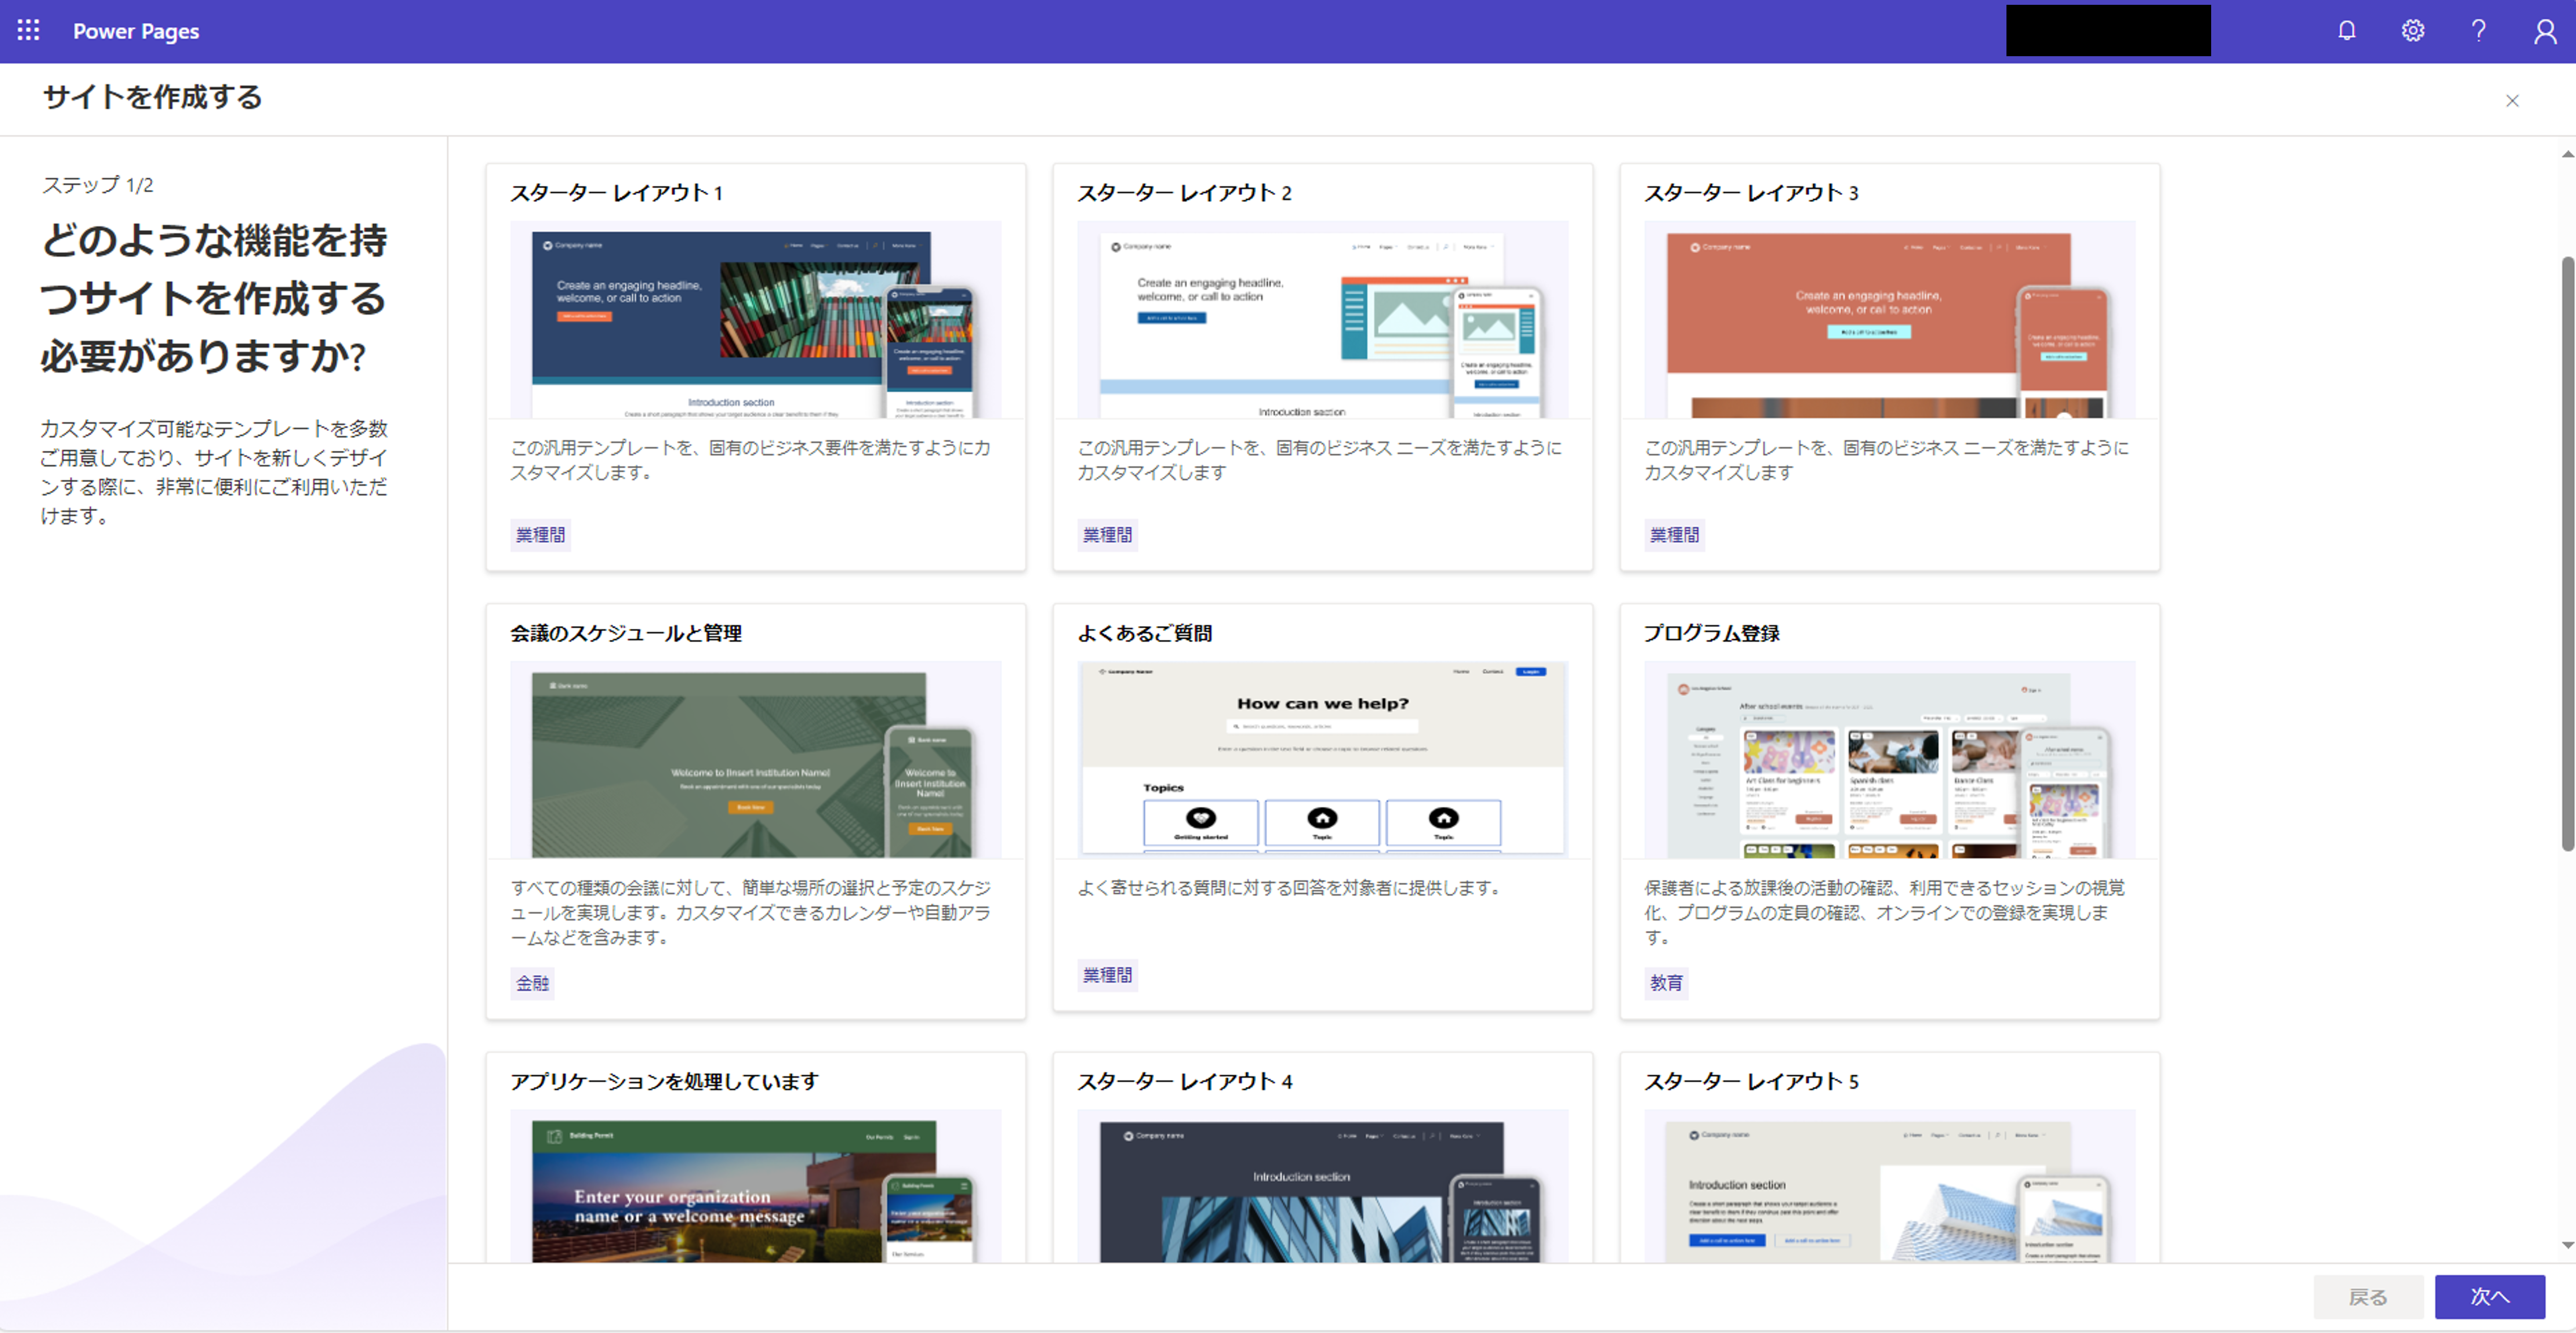2576x1333 pixels.
Task: Select the スターター レイアウト 2 preview image
Action: [1322, 320]
